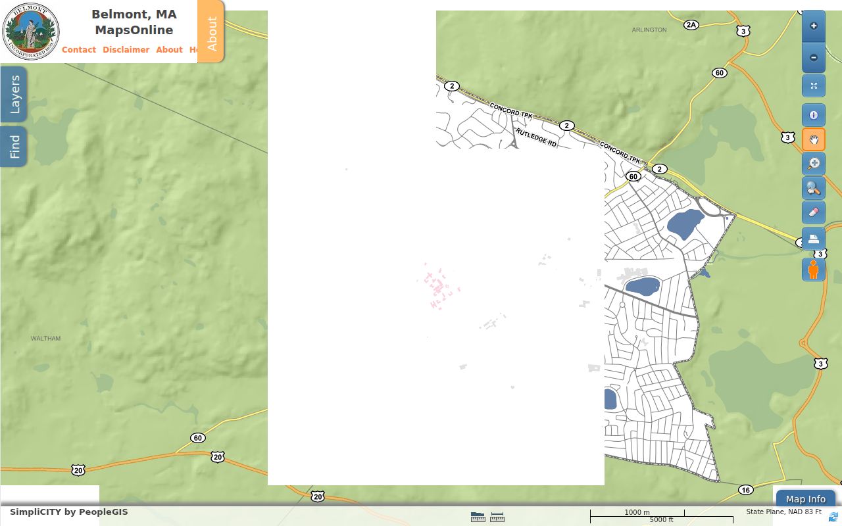This screenshot has height=526, width=842.
Task: Click the ARLINGTON map label
Action: tap(649, 30)
